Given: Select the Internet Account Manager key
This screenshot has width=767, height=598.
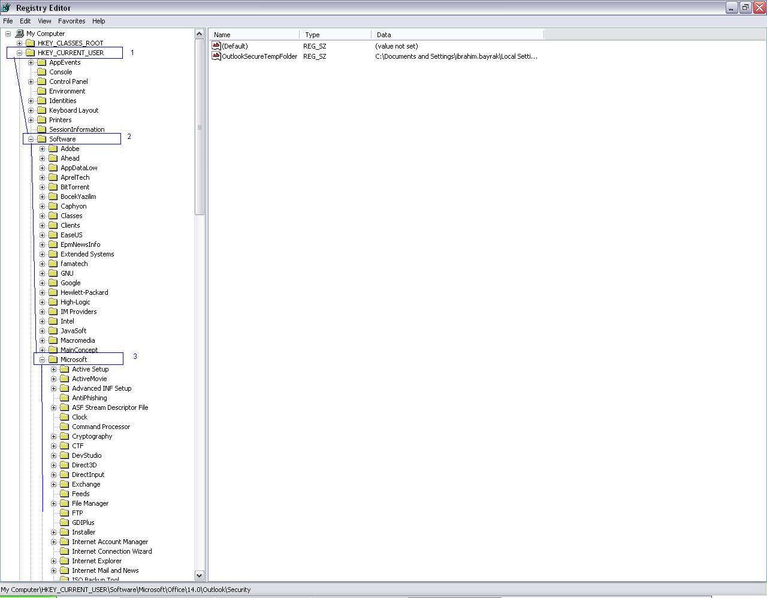Looking at the screenshot, I should (x=110, y=542).
